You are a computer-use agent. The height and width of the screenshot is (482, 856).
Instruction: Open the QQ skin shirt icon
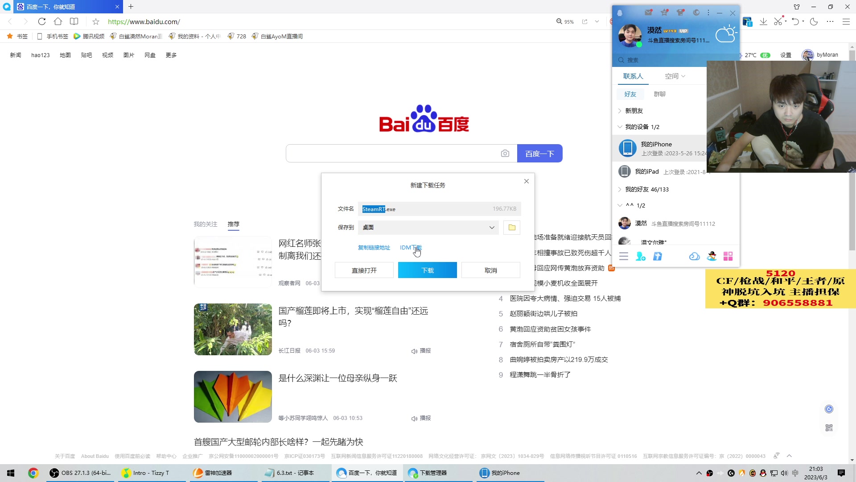680,12
